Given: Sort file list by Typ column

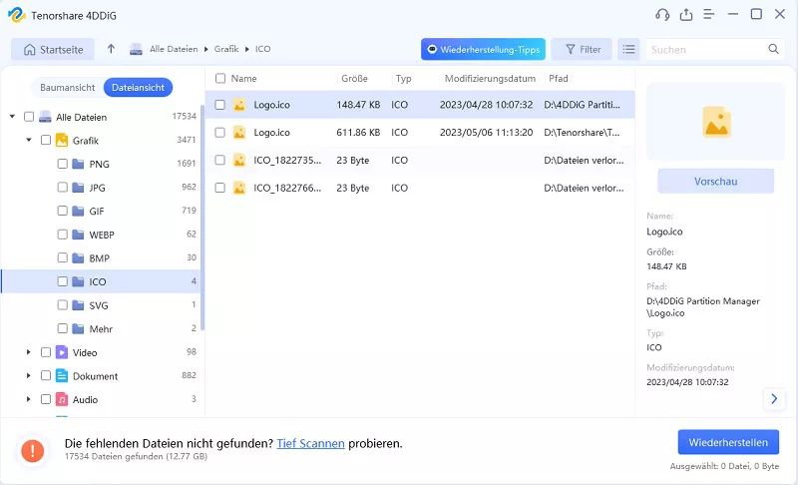Looking at the screenshot, I should click(404, 79).
